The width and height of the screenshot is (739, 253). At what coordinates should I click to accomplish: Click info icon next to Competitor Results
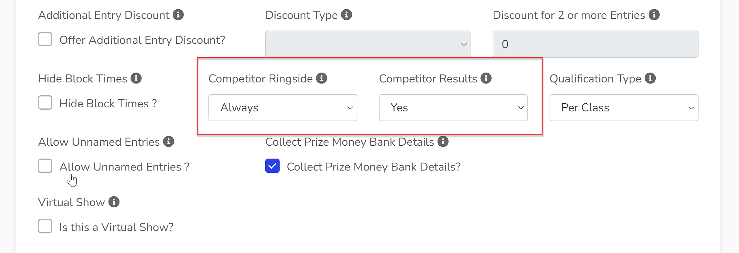(x=486, y=78)
